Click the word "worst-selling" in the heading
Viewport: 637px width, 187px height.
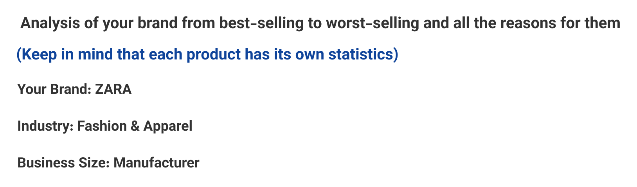point(372,23)
